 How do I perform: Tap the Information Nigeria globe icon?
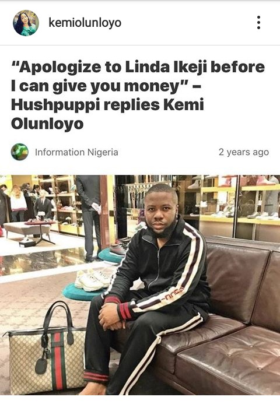pyautogui.click(x=20, y=152)
